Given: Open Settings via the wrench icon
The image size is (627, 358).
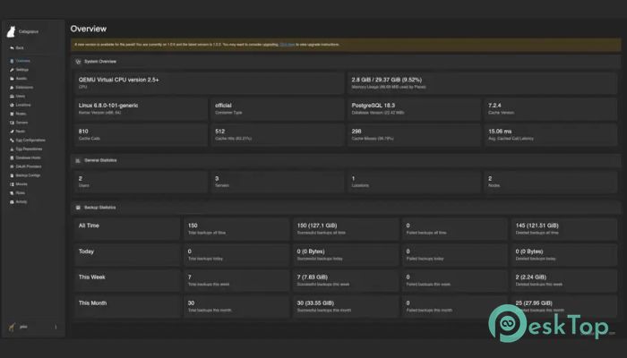Looking at the screenshot, I should coord(12,70).
